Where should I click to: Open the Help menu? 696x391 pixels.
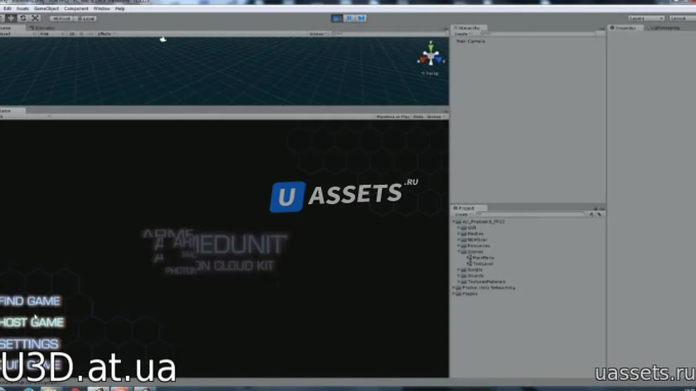click(120, 9)
